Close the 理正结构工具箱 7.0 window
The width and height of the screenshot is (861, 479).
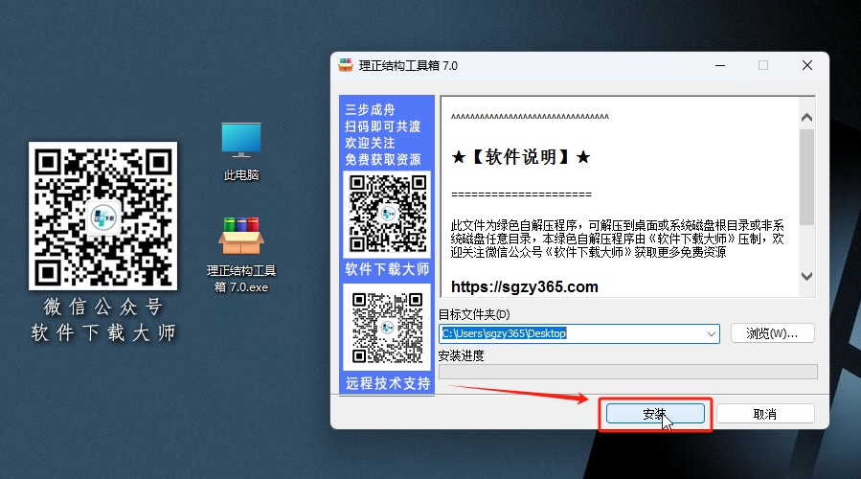point(807,65)
